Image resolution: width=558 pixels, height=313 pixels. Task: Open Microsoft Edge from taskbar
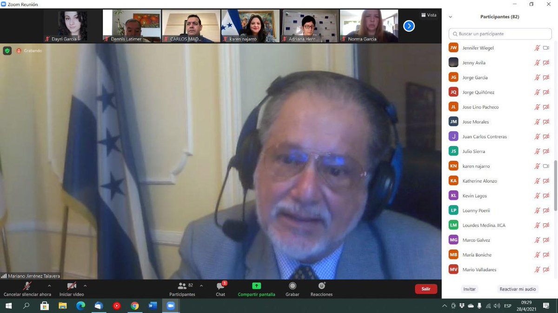80,306
